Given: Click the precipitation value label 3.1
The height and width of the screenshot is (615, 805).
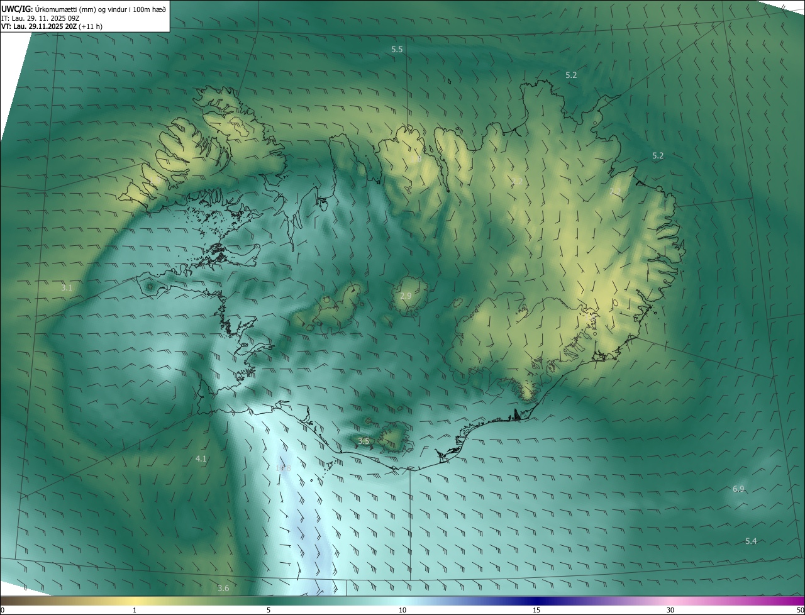Looking at the screenshot, I should coord(67,287).
